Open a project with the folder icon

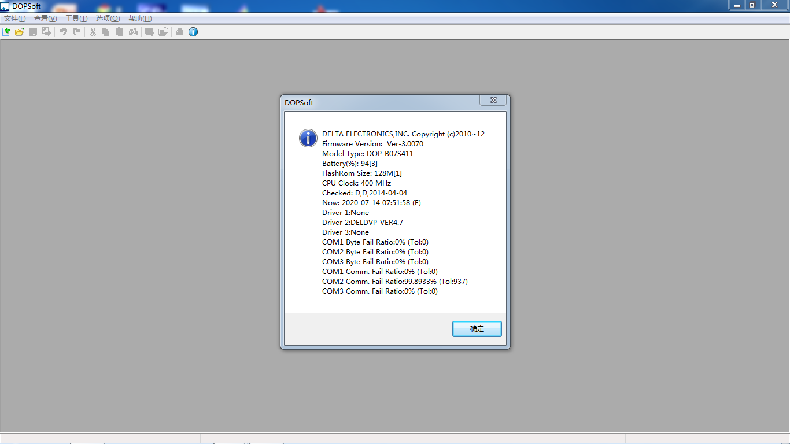click(19, 32)
